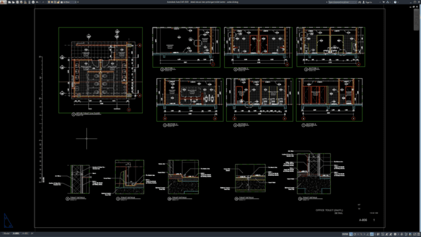
Task: Toggle the layer freeze sun icon
Action: [52, 2]
